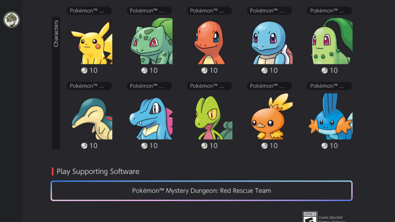The image size is (395, 222).
Task: Open the user profile avatar in sidebar
Action: (12, 20)
